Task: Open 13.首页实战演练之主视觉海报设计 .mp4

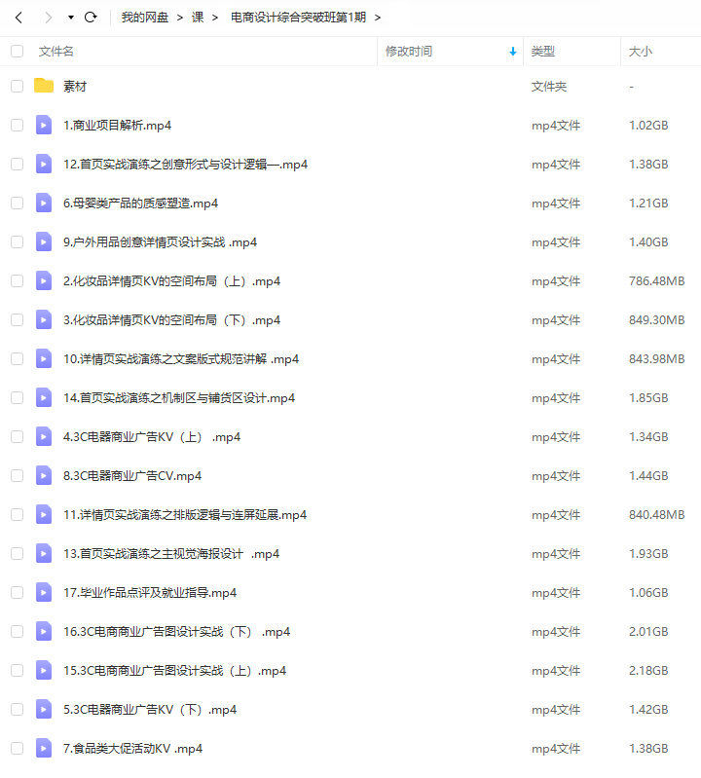Action: pos(171,554)
